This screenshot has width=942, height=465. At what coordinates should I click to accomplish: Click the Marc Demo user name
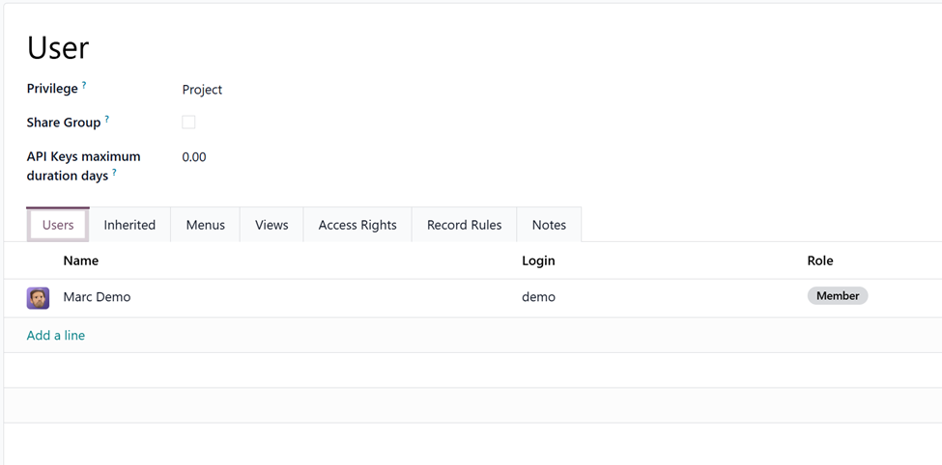[97, 297]
